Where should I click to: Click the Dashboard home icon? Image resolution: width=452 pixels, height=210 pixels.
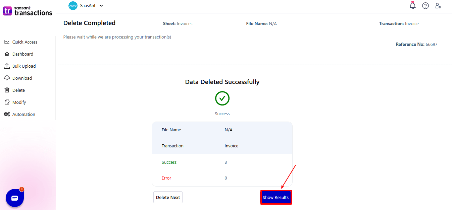(7, 54)
